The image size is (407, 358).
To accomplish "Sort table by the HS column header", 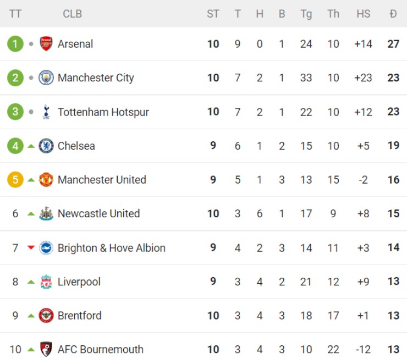I will tap(364, 14).
